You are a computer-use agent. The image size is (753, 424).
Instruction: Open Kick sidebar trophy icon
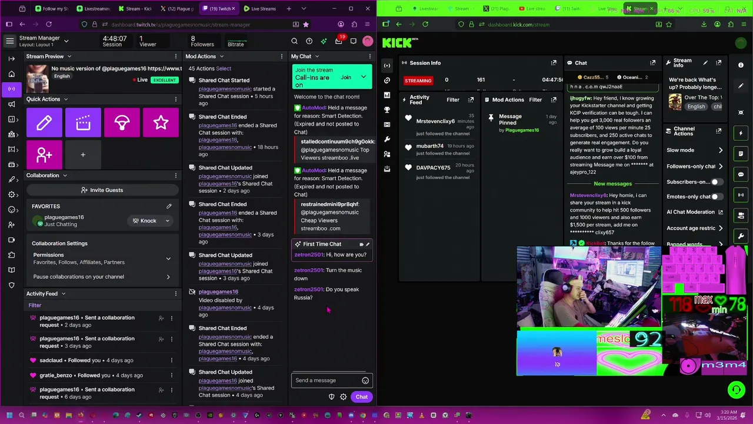tap(387, 110)
